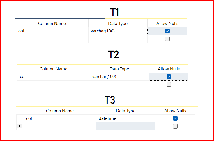Image resolution: width=214 pixels, height=141 pixels.
Task: Click T2 col column name cell
Action: (x=53, y=77)
